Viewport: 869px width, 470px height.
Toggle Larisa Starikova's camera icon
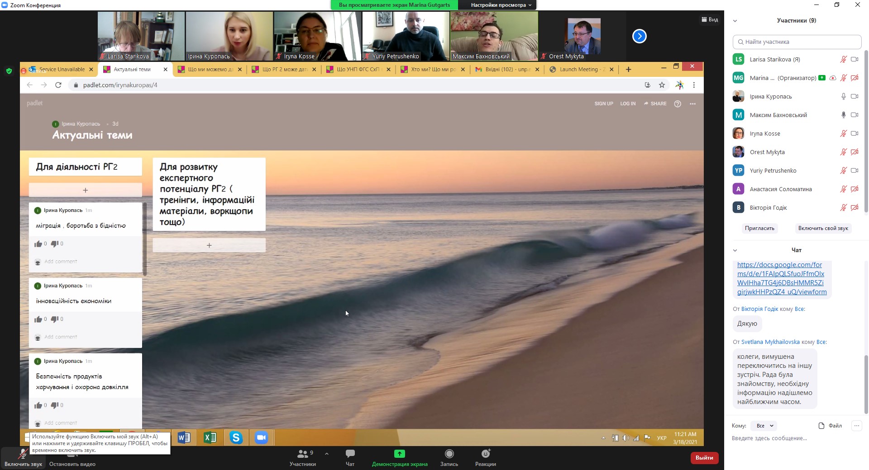pyautogui.click(x=855, y=59)
